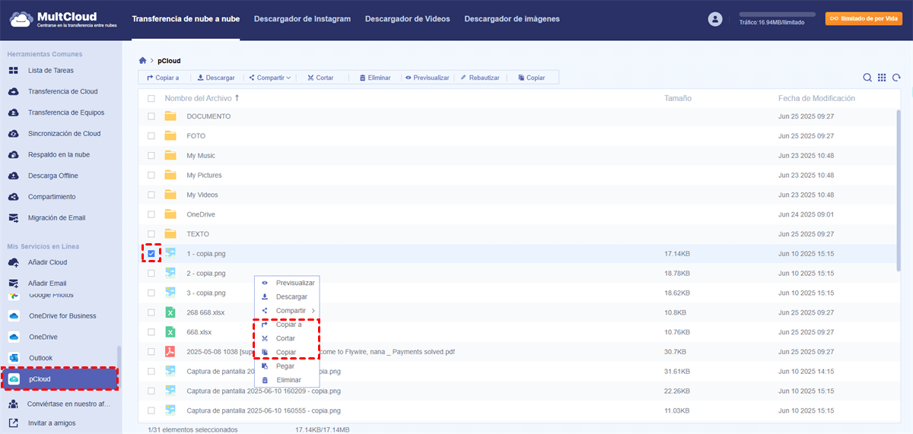913x434 pixels.
Task: Check the FOTO folder checkbox
Action: (x=151, y=136)
